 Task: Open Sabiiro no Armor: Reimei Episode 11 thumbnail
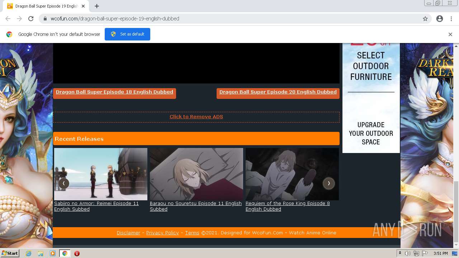tap(101, 174)
